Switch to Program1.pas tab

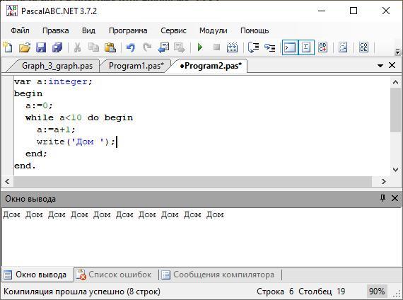pos(136,66)
